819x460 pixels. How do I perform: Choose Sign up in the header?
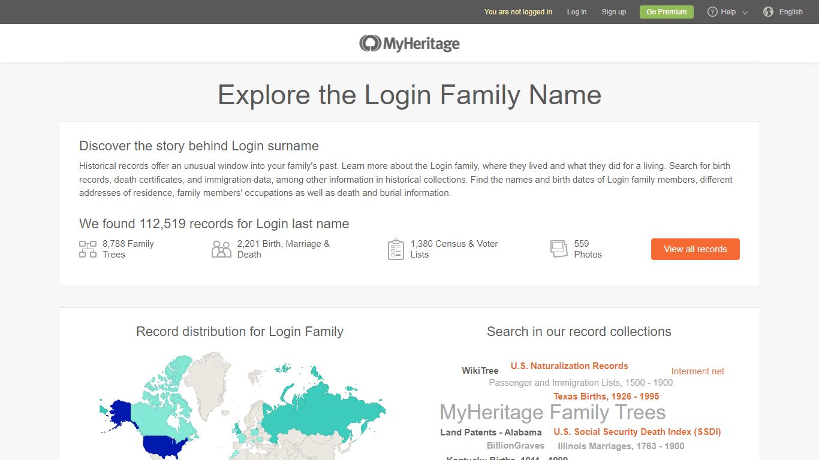coord(613,11)
